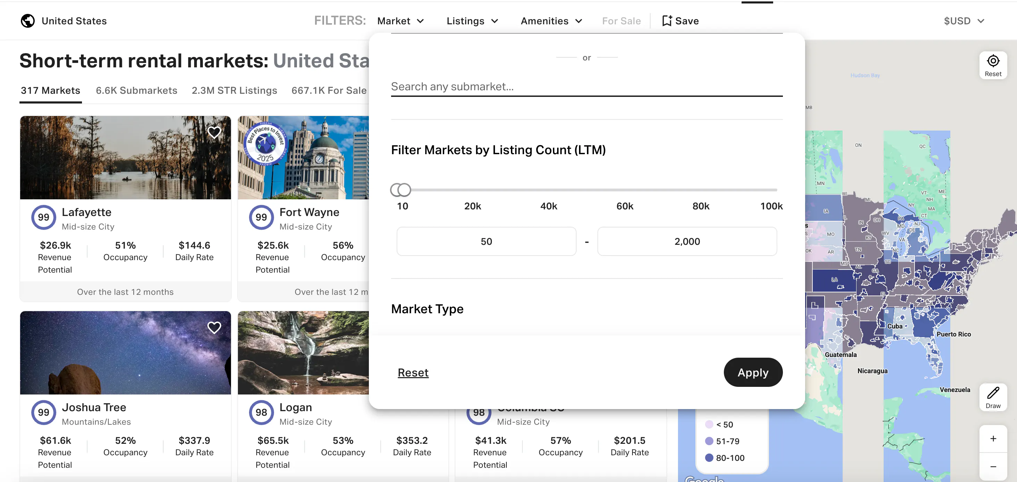
Task: Click United States location label
Action: (x=74, y=21)
